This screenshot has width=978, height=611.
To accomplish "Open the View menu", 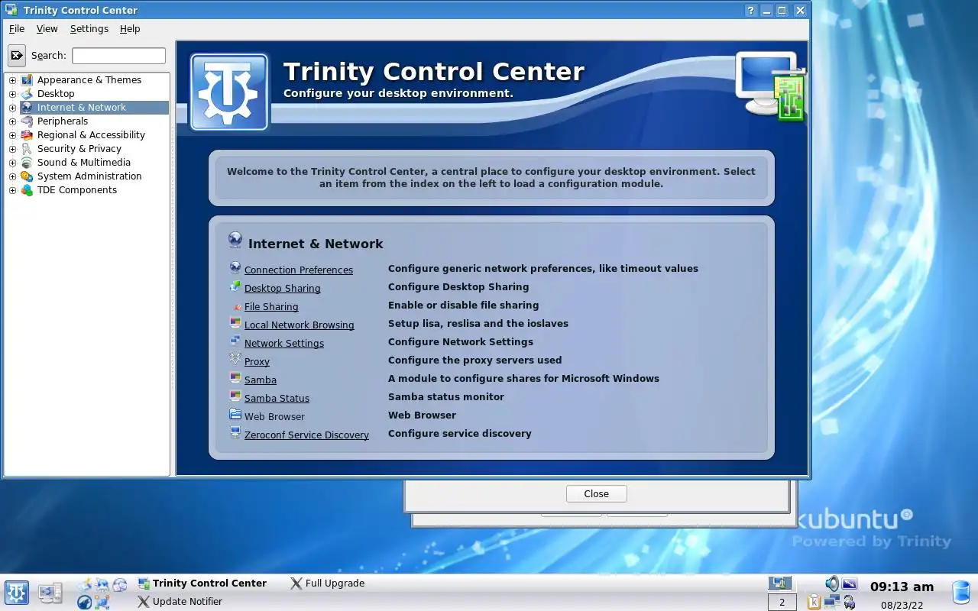I will pyautogui.click(x=47, y=28).
